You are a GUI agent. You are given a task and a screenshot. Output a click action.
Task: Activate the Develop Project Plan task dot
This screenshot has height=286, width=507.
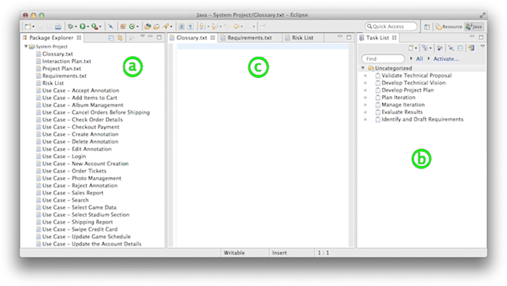point(365,90)
